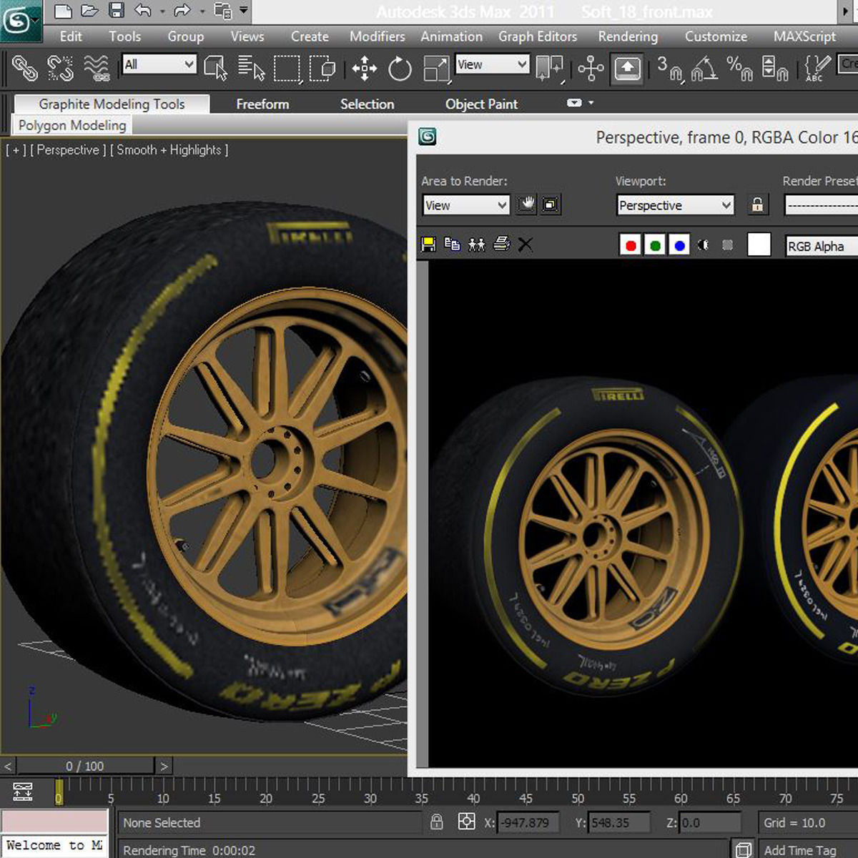Clear the rendered frame with the X icon

pyautogui.click(x=525, y=245)
